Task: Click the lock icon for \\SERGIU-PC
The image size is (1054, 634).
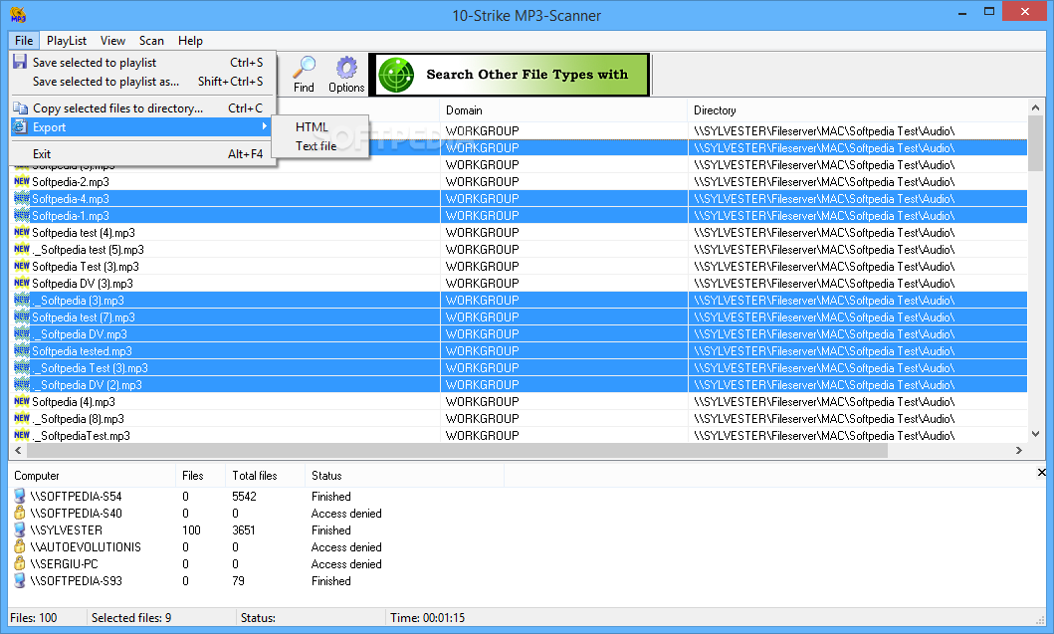Action: (x=20, y=563)
